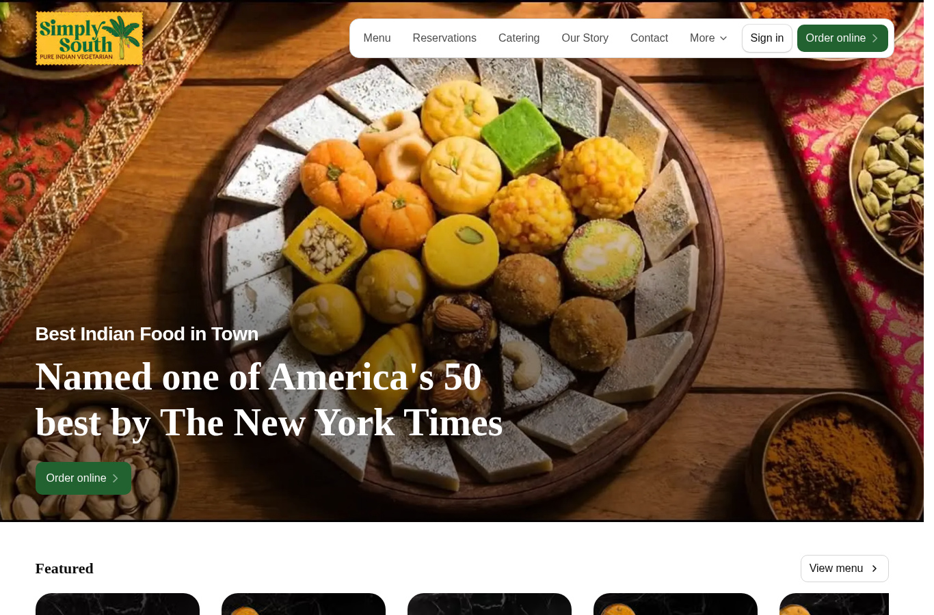Open the fourth featured item card
This screenshot has height=615, width=934.
tap(676, 604)
